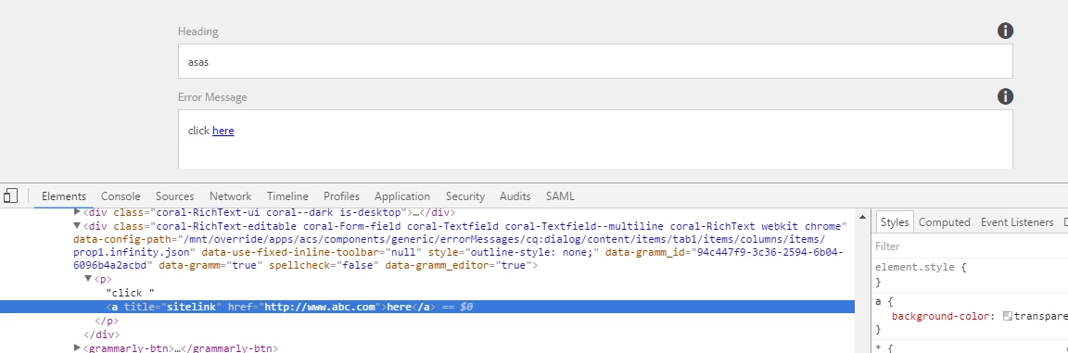Select the highlighted anchor element row
This screenshot has height=353, width=1068.
[x=427, y=307]
